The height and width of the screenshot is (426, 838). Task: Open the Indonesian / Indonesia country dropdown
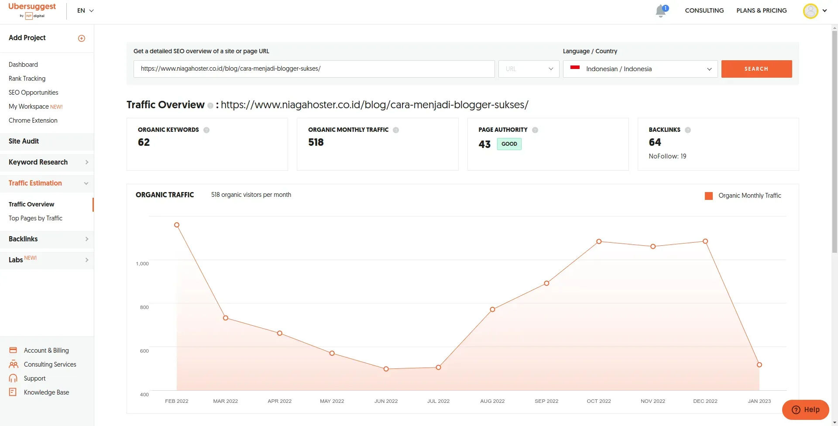tap(640, 69)
